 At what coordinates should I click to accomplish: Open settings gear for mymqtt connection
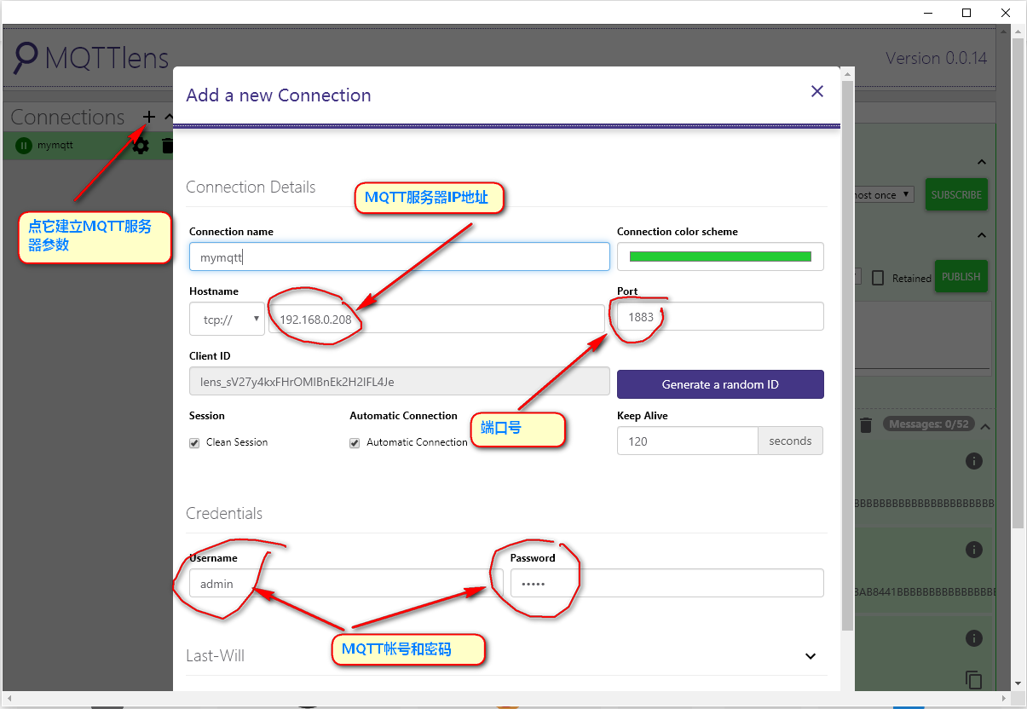(x=141, y=146)
